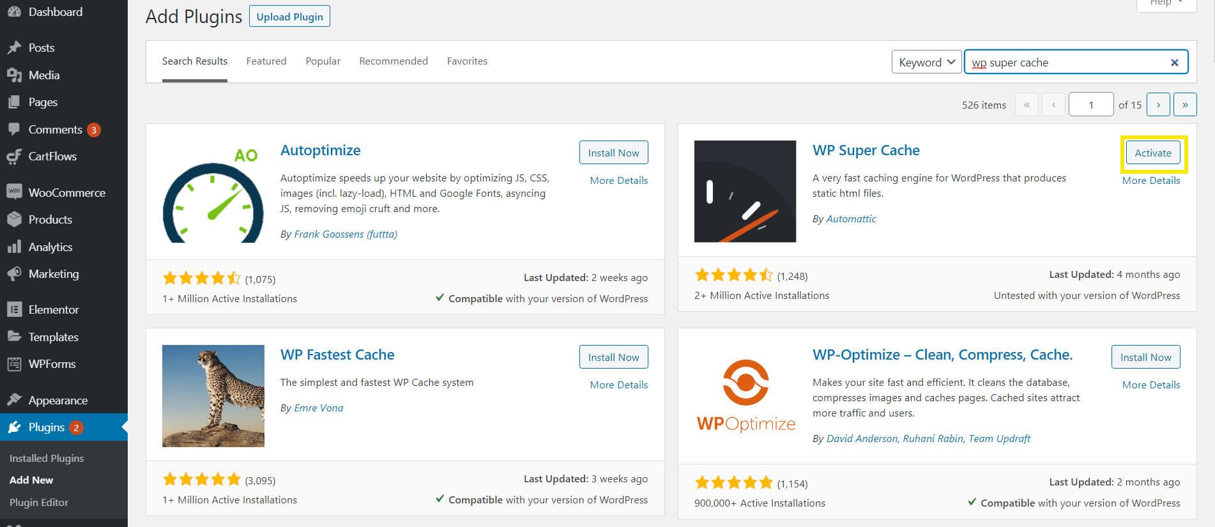Open Installed Plugins submenu item
Viewport: 1215px width, 527px height.
click(x=47, y=458)
